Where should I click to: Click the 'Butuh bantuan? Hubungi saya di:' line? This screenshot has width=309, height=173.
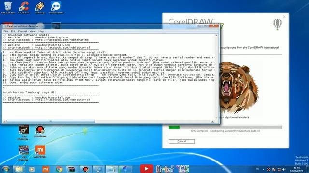pos(29,92)
